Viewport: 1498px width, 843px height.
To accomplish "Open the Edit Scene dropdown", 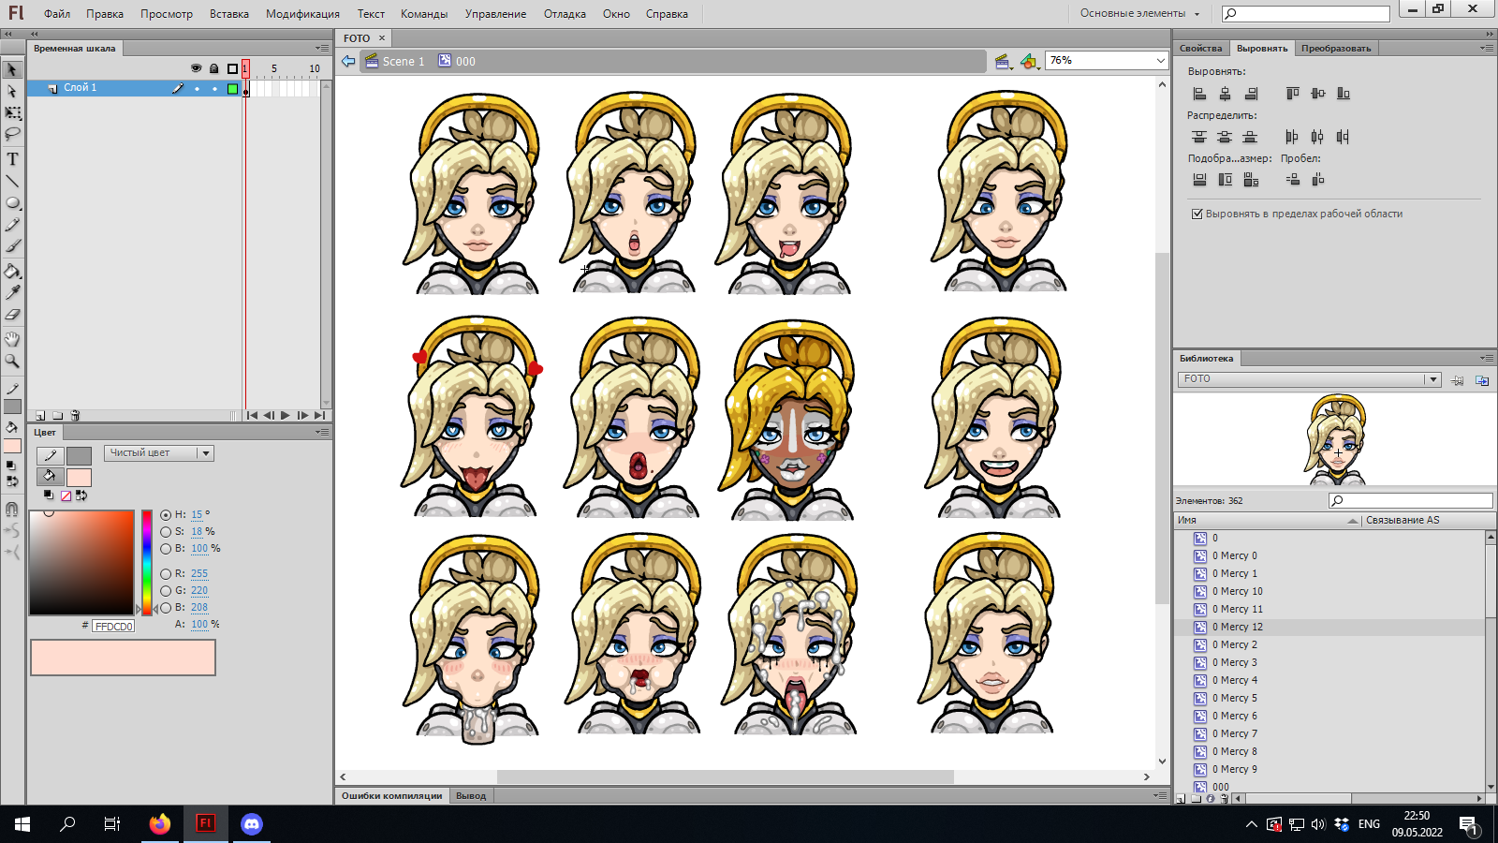I will coord(1004,61).
